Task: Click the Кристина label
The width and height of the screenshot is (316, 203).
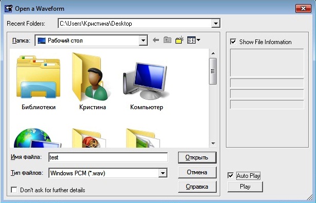Action: coord(93,107)
